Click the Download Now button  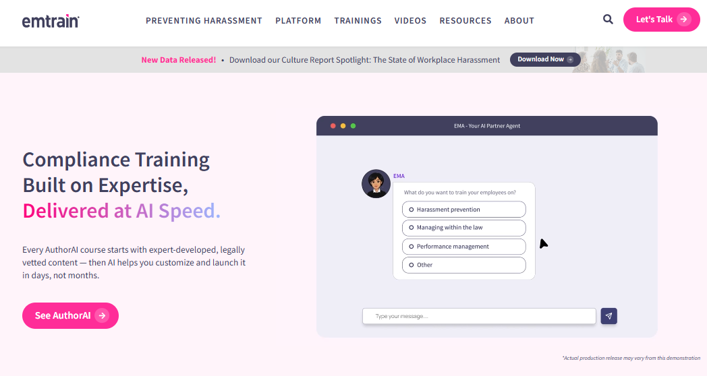coord(545,59)
